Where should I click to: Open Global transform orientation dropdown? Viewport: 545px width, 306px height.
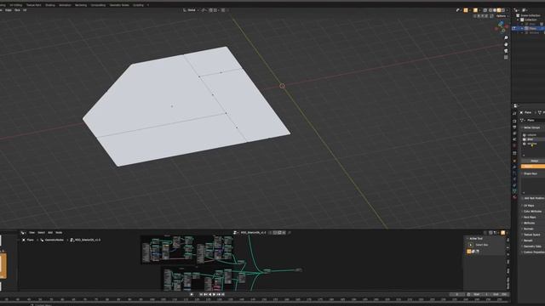(192, 10)
